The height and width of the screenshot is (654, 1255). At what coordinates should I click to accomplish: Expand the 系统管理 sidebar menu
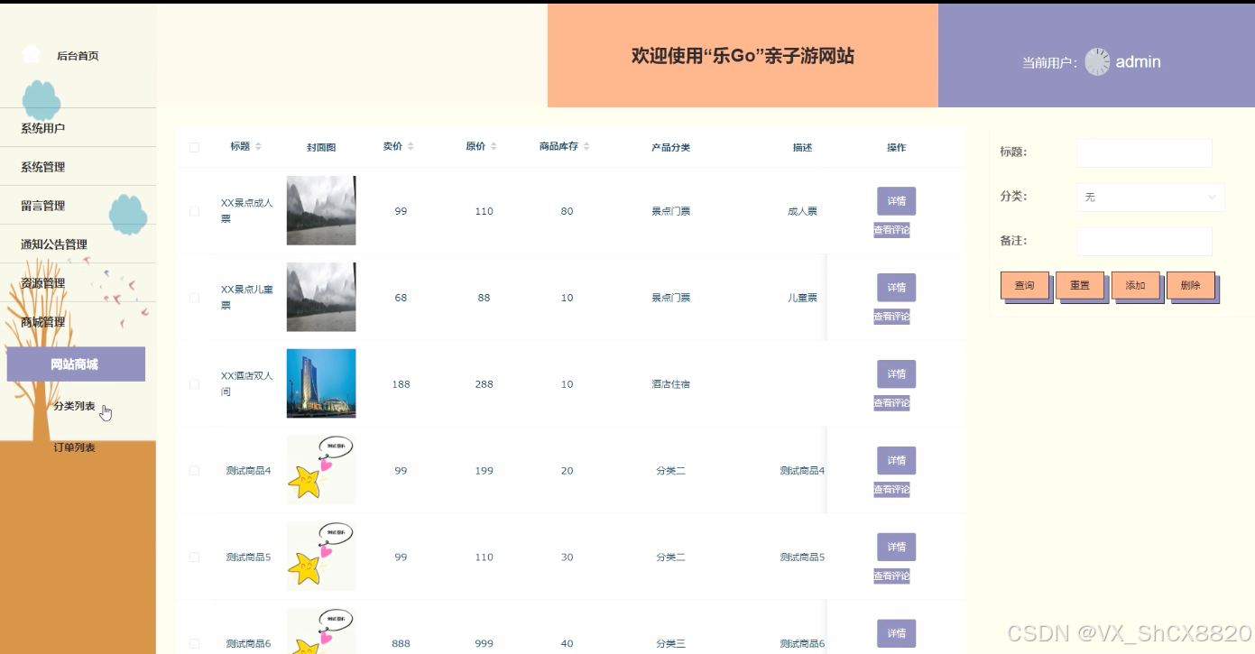click(x=78, y=167)
